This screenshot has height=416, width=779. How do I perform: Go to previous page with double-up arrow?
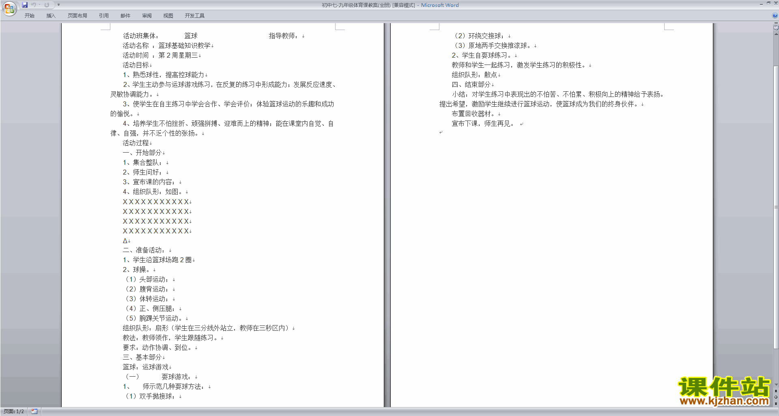coord(776,391)
